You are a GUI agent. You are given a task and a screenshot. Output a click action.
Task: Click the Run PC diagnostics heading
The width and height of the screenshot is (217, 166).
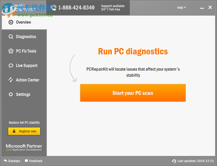(x=133, y=51)
